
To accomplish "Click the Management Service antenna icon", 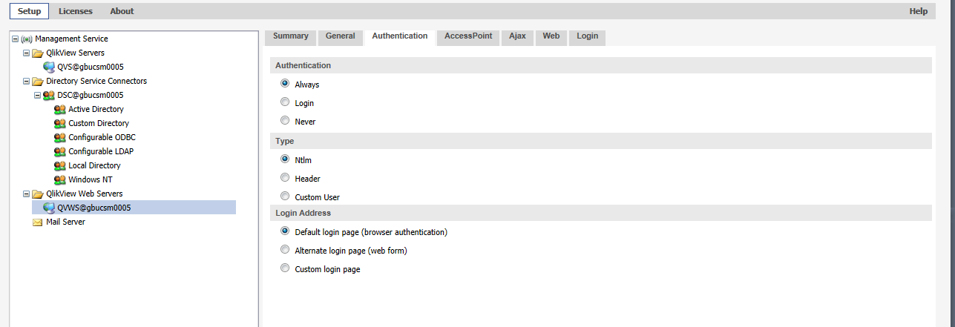I will [x=27, y=39].
